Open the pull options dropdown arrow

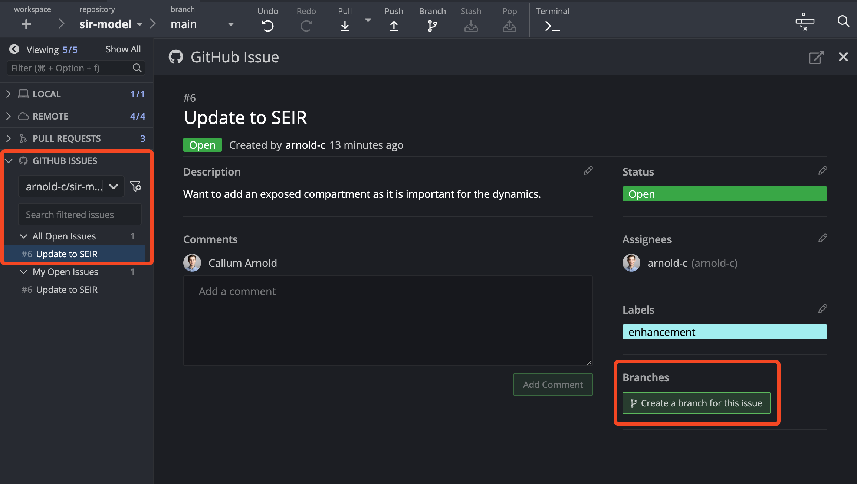coord(368,20)
